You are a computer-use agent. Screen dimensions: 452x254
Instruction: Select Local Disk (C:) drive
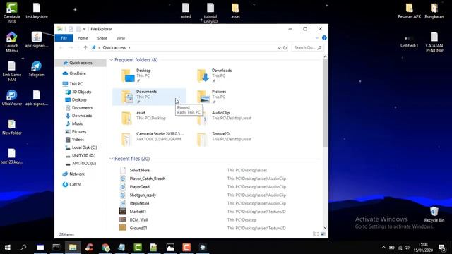click(x=84, y=147)
